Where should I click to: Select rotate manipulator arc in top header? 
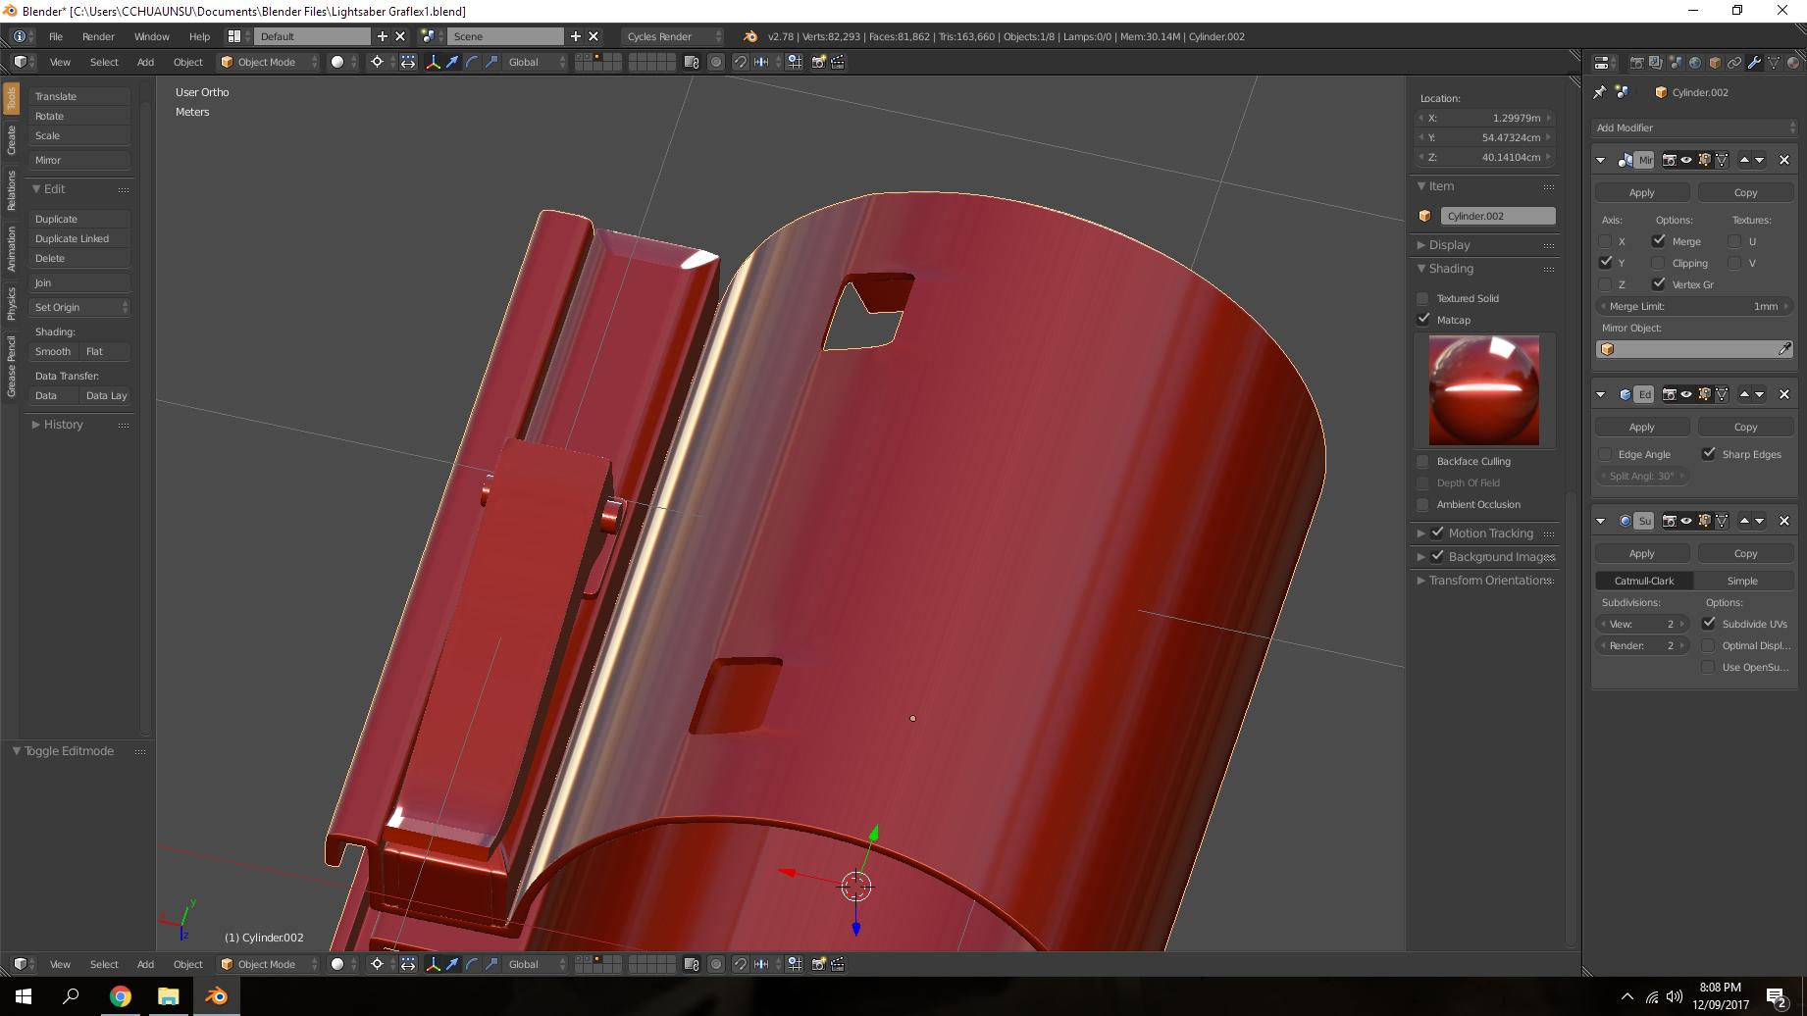pyautogui.click(x=472, y=62)
